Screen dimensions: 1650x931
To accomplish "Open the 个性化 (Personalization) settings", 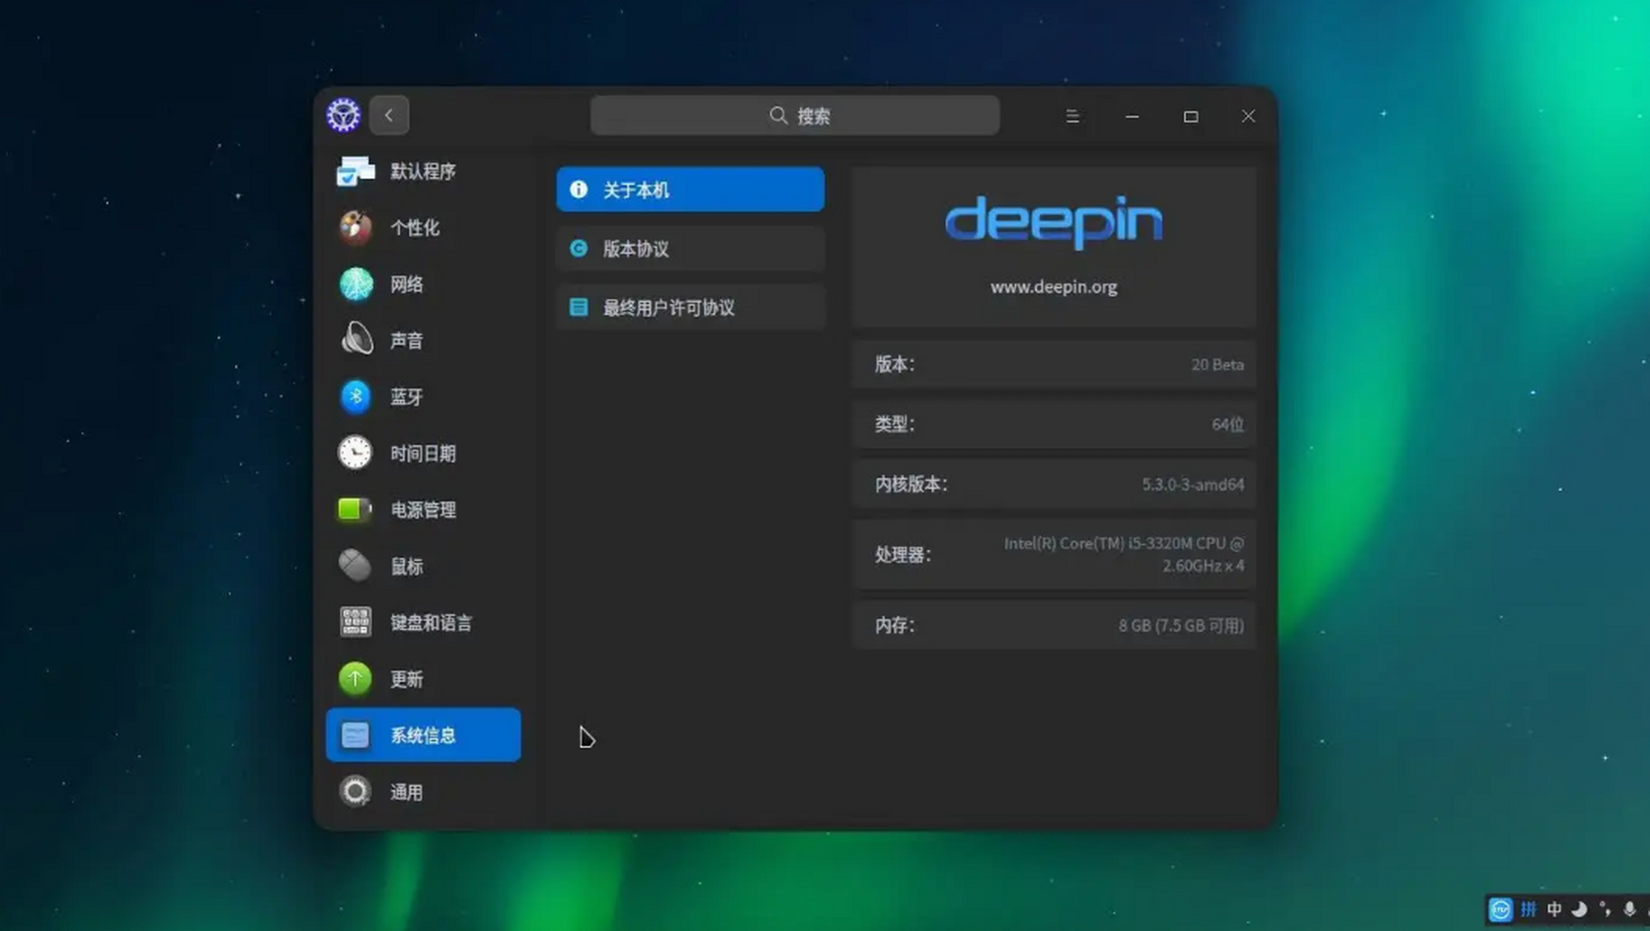I will tap(424, 228).
